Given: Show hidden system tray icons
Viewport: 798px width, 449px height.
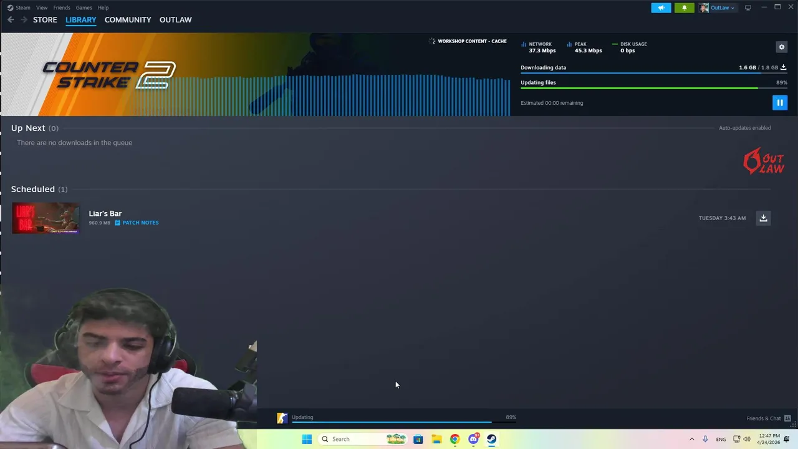Looking at the screenshot, I should coord(691,439).
